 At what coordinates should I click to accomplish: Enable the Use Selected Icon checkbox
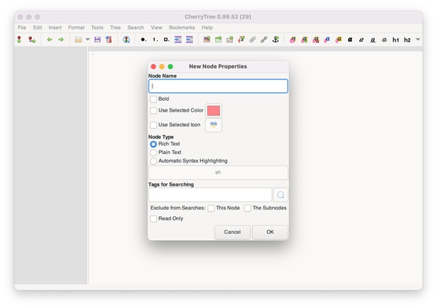tap(153, 125)
